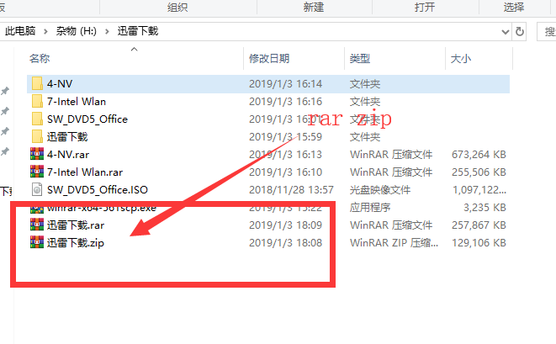
Task: Sort files by the 类型 column
Action: [360, 59]
